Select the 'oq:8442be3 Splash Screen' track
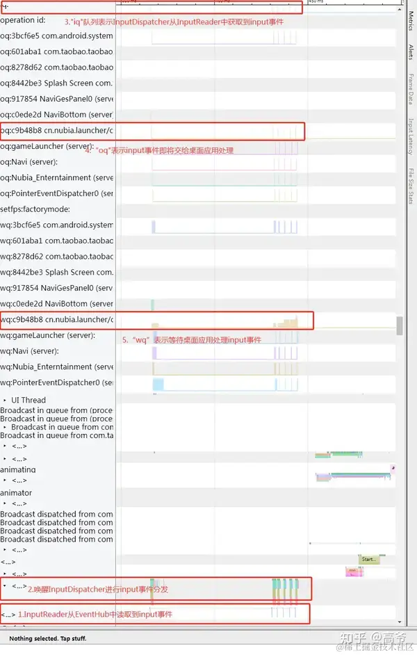 pyautogui.click(x=57, y=83)
